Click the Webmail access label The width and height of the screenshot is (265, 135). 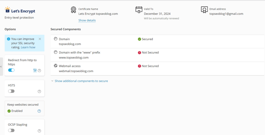[70, 66]
